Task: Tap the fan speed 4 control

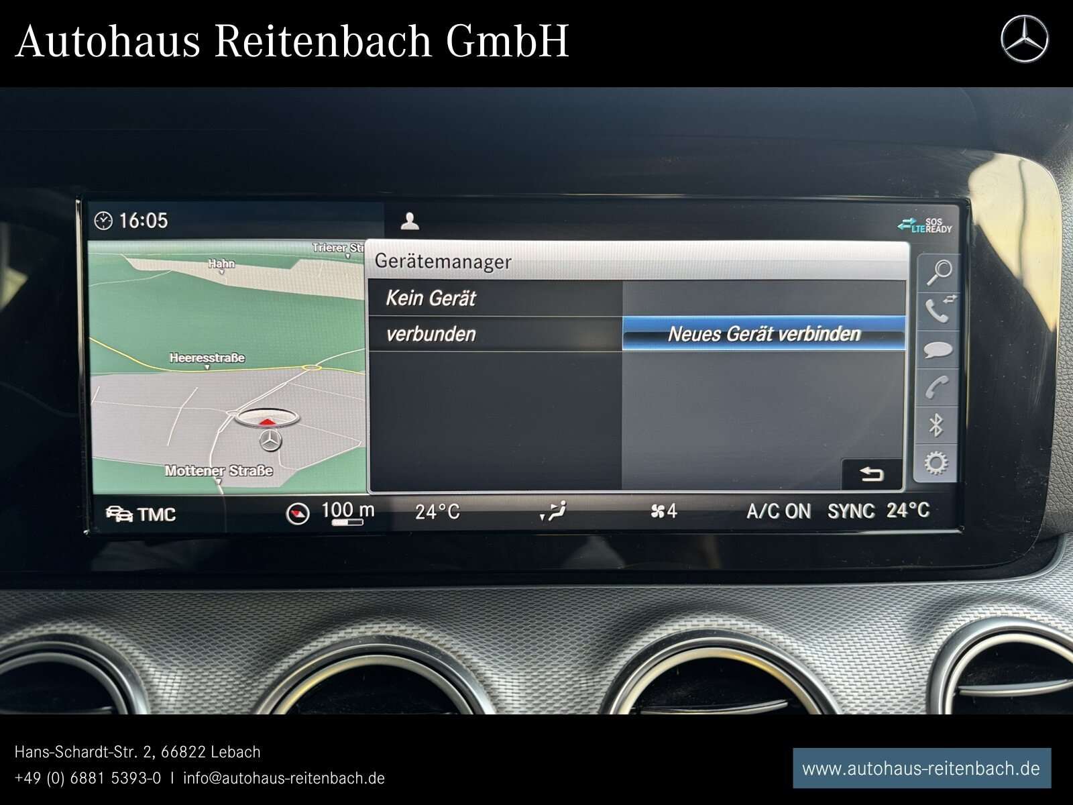Action: click(x=664, y=512)
